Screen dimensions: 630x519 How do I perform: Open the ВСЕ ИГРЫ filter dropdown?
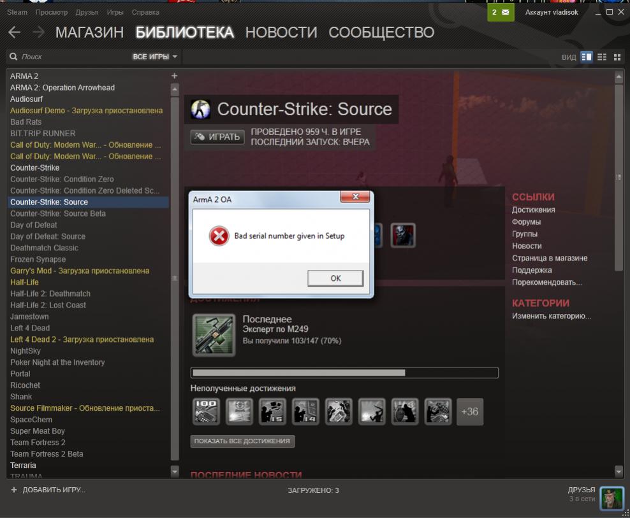pyautogui.click(x=155, y=57)
